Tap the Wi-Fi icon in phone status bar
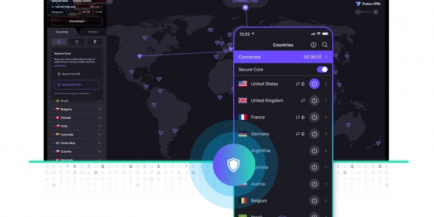 click(x=319, y=34)
